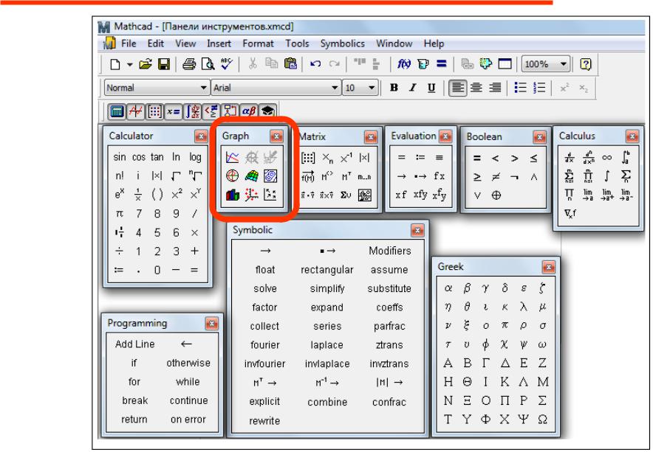Click Add Line in the Programming palette

135,344
